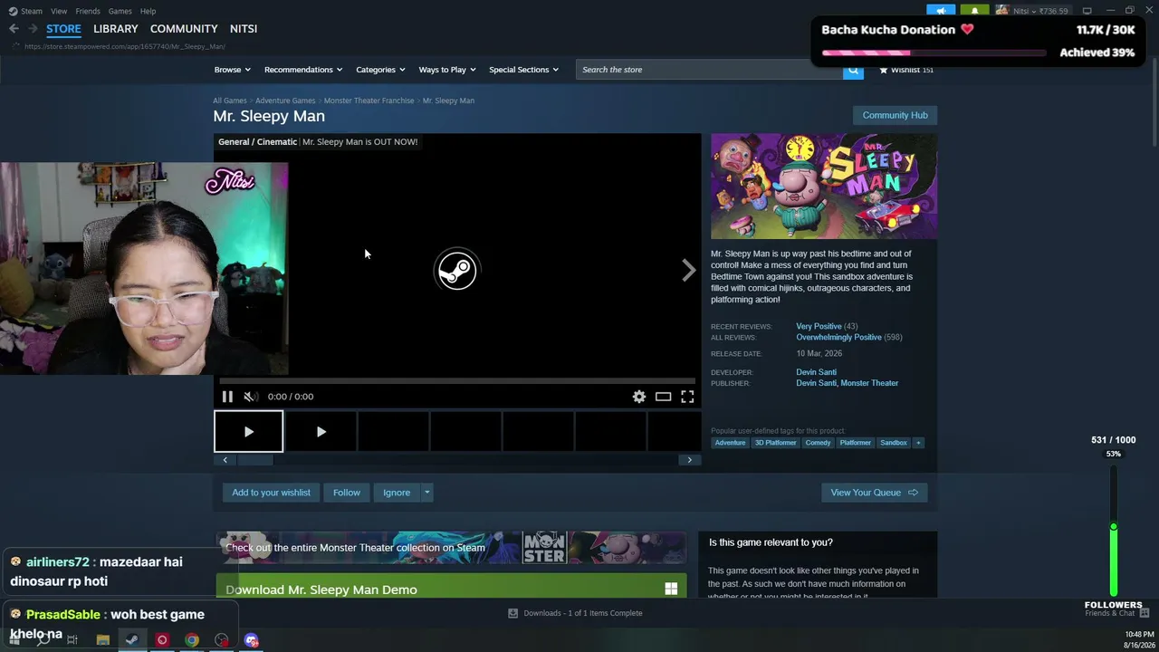Open the red circle app in taskbar
1159x652 pixels.
(x=162, y=640)
